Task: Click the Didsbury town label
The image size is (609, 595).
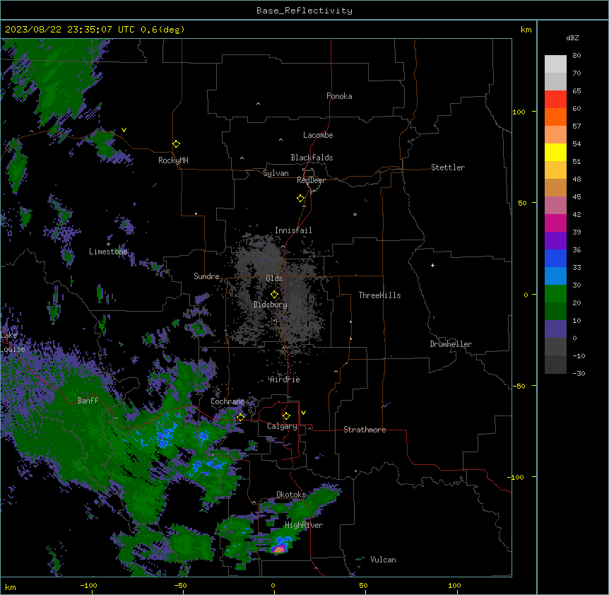Action: [x=270, y=305]
